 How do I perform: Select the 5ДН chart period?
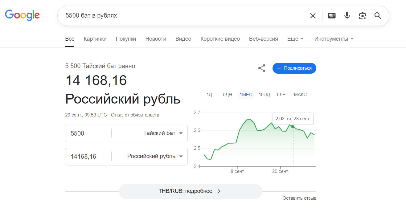pyautogui.click(x=228, y=95)
